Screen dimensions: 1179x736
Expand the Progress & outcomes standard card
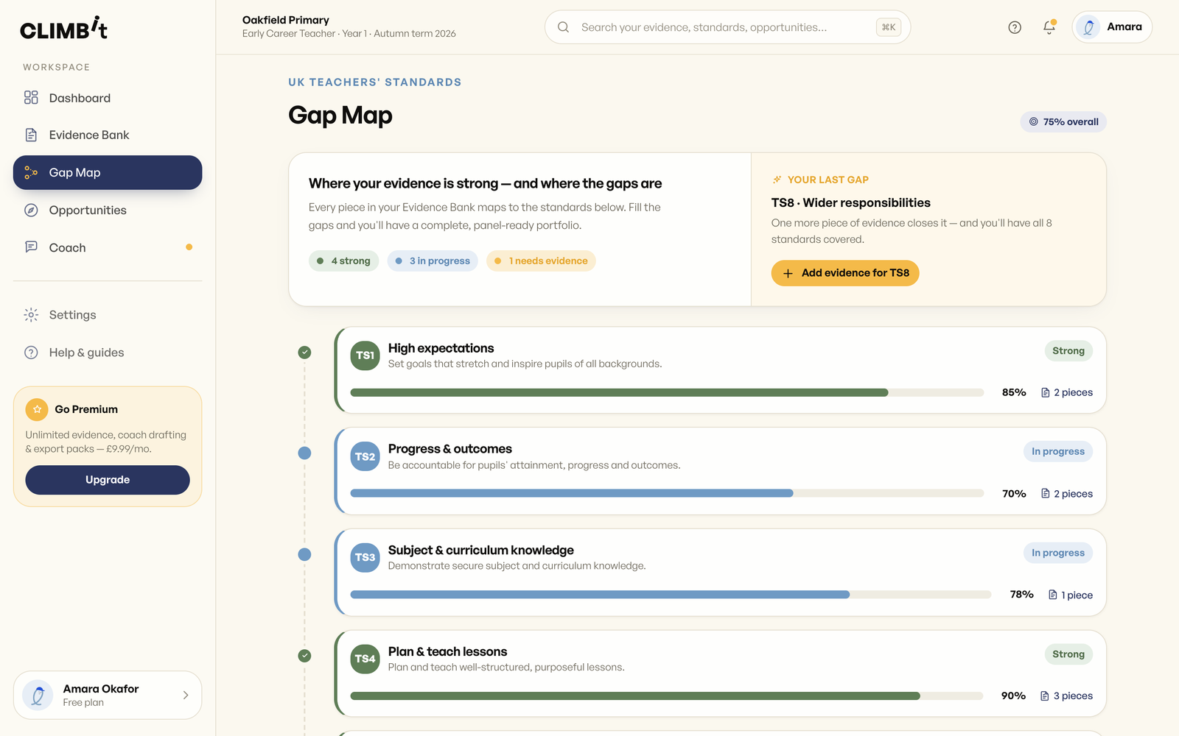(721, 471)
